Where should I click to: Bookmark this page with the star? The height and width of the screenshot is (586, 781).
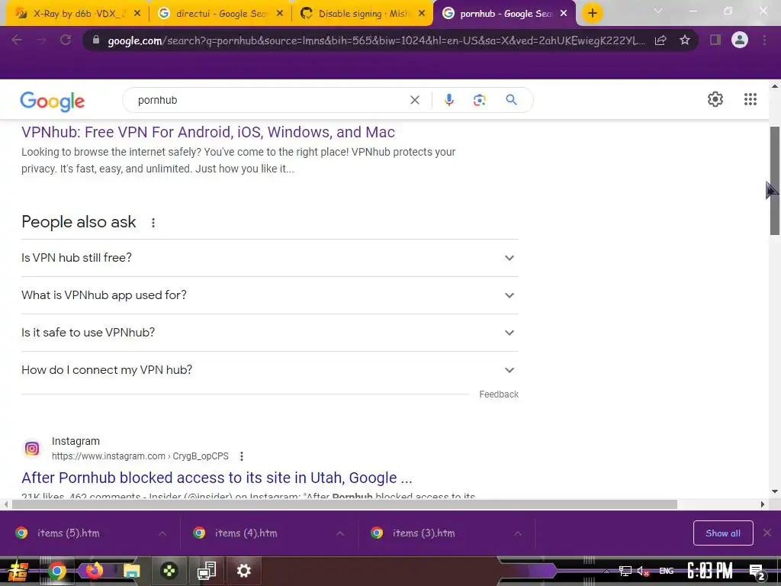pos(685,40)
